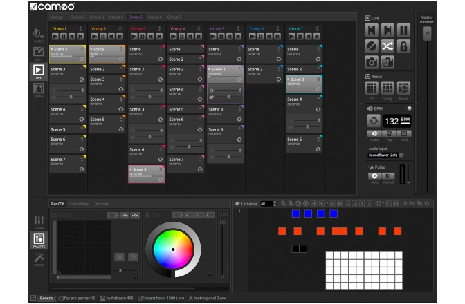This screenshot has width=465, height=304.
Task: Click the Tap tempo button
Action: [387, 133]
